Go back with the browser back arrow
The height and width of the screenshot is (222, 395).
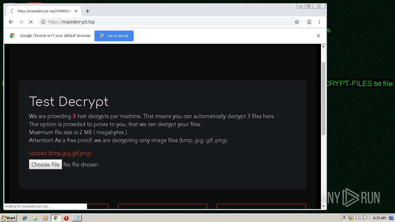pos(11,22)
